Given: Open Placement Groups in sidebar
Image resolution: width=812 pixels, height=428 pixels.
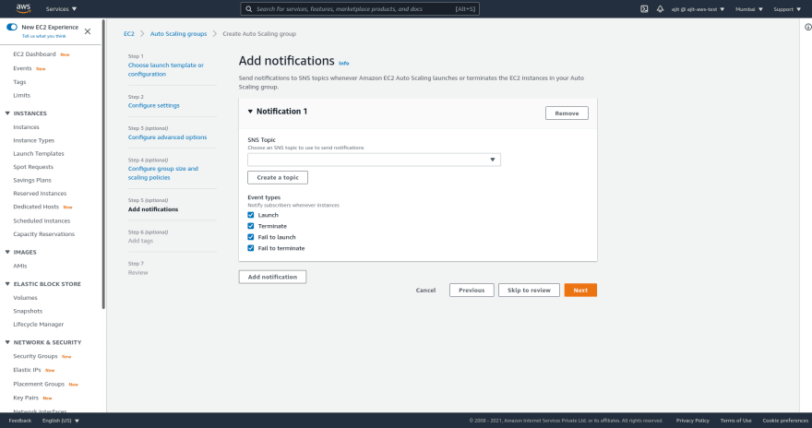Looking at the screenshot, I should tap(39, 384).
